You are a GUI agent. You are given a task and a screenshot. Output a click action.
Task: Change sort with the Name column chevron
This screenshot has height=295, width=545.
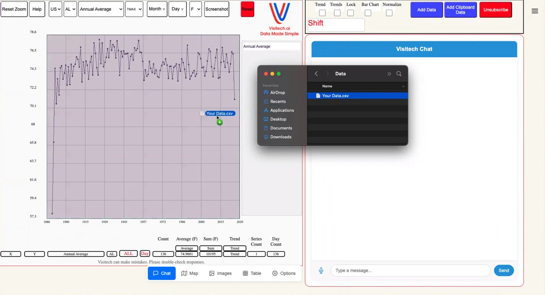(403, 86)
